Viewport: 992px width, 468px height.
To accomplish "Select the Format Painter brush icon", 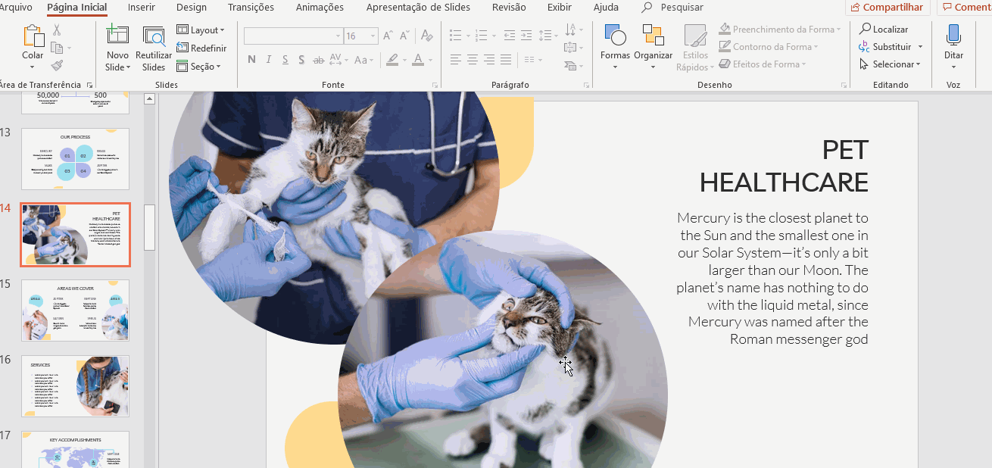I will pyautogui.click(x=57, y=65).
